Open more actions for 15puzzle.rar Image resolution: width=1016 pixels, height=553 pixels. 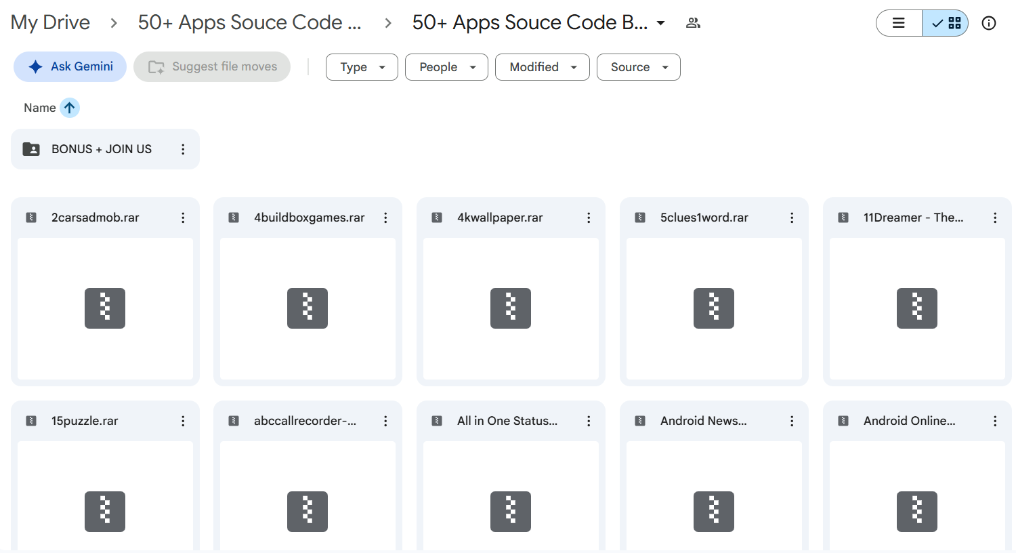183,421
